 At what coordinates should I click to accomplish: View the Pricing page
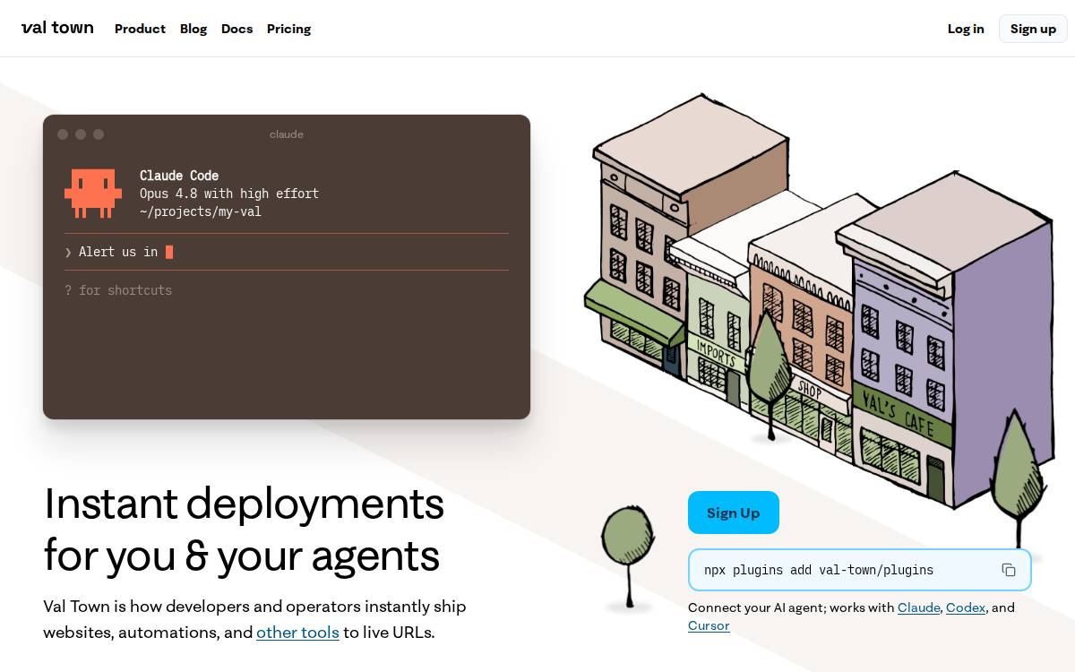[288, 29]
